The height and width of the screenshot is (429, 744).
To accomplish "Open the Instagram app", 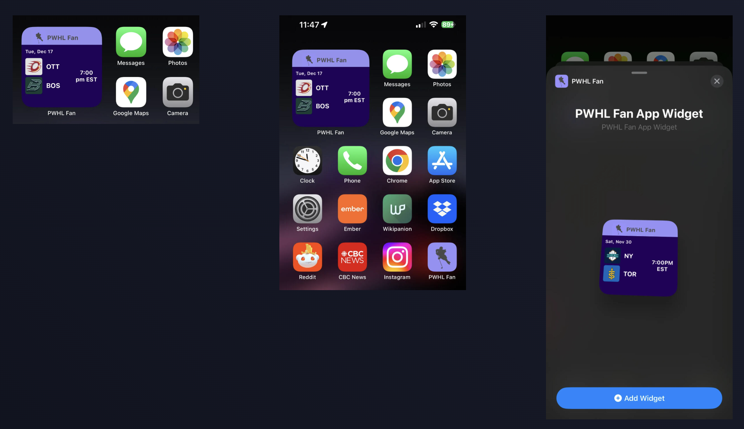I will 397,257.
